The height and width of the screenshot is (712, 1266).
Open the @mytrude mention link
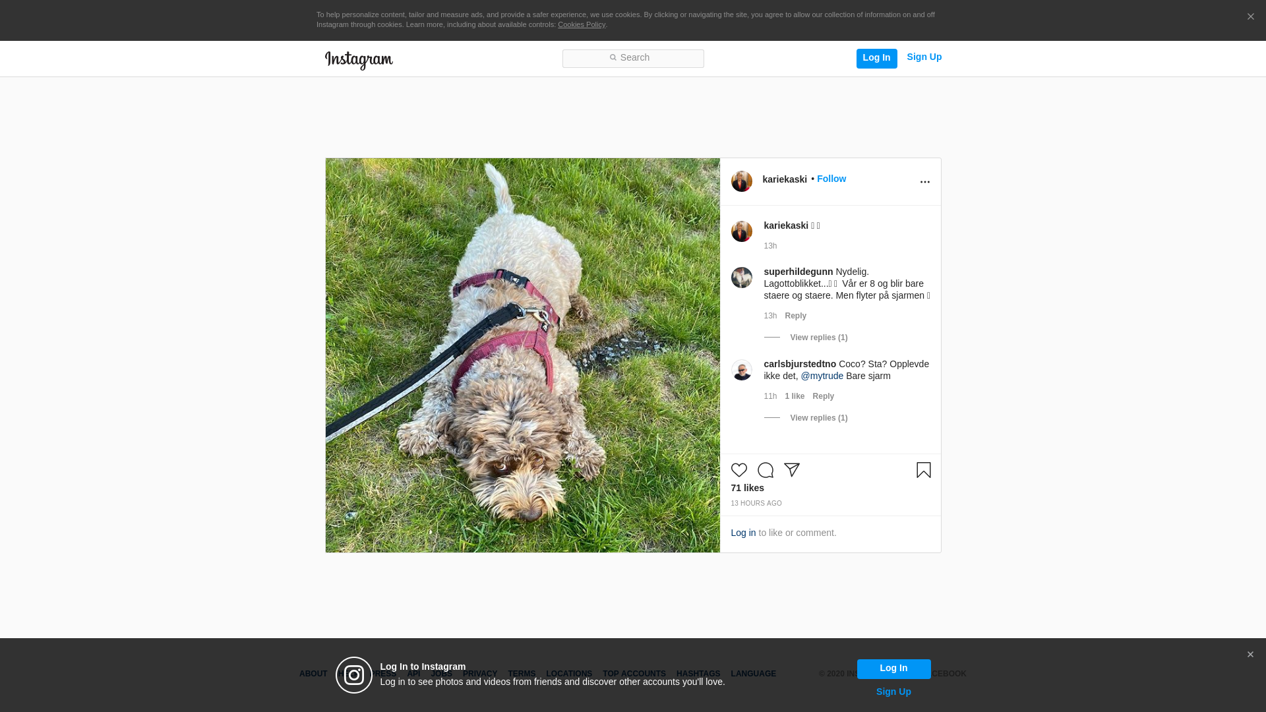(822, 376)
